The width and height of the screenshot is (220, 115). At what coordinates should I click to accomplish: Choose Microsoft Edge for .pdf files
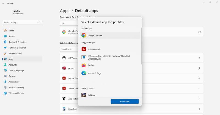[110, 73]
